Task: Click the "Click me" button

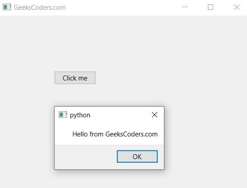Action: coord(75,78)
